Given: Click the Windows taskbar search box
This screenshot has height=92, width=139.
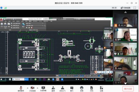Looking at the screenshot, I should [x=18, y=79].
